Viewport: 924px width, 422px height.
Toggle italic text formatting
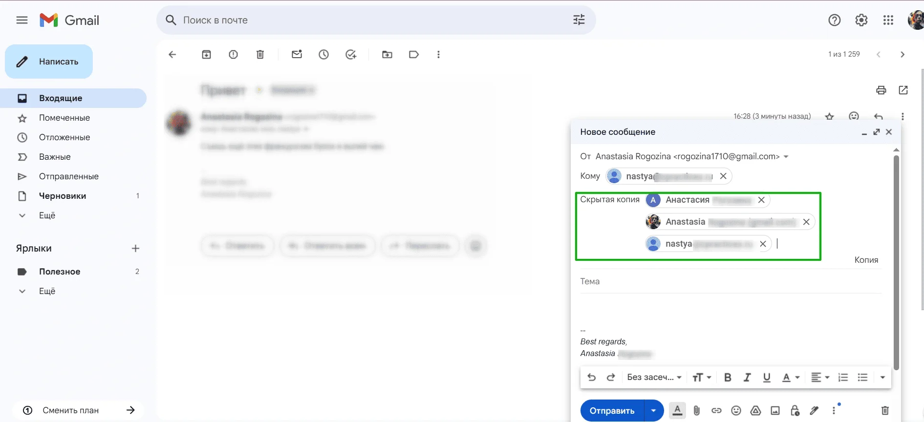coord(747,378)
